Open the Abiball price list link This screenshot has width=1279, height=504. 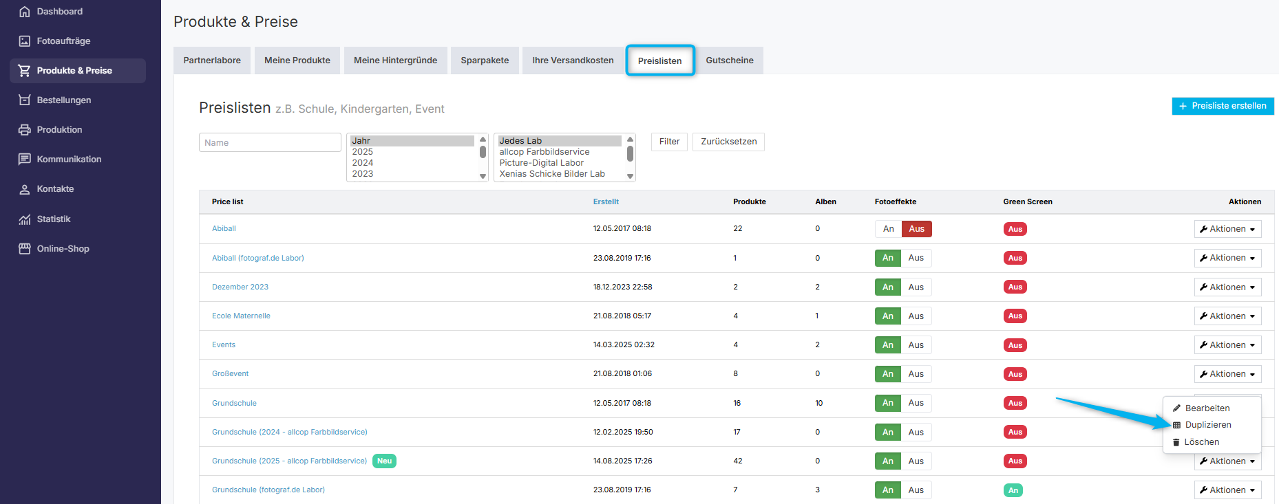[224, 229]
